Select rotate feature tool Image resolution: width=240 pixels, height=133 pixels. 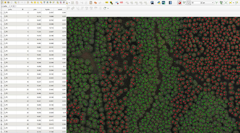point(105,8)
